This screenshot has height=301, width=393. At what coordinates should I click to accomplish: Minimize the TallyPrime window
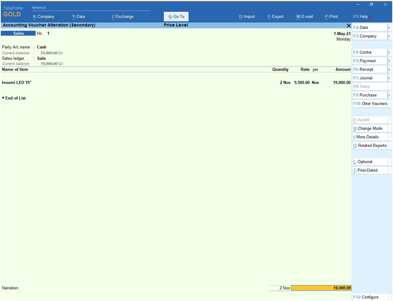(x=358, y=4)
